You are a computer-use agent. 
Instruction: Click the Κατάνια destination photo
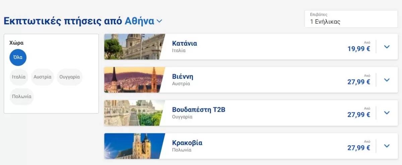click(134, 47)
